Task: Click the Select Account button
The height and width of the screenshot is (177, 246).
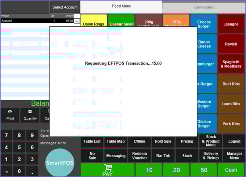Action: coord(65,7)
